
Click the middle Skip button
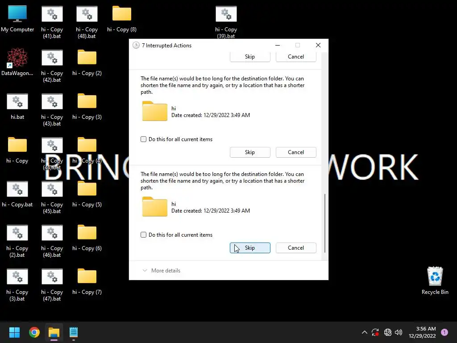tap(250, 152)
